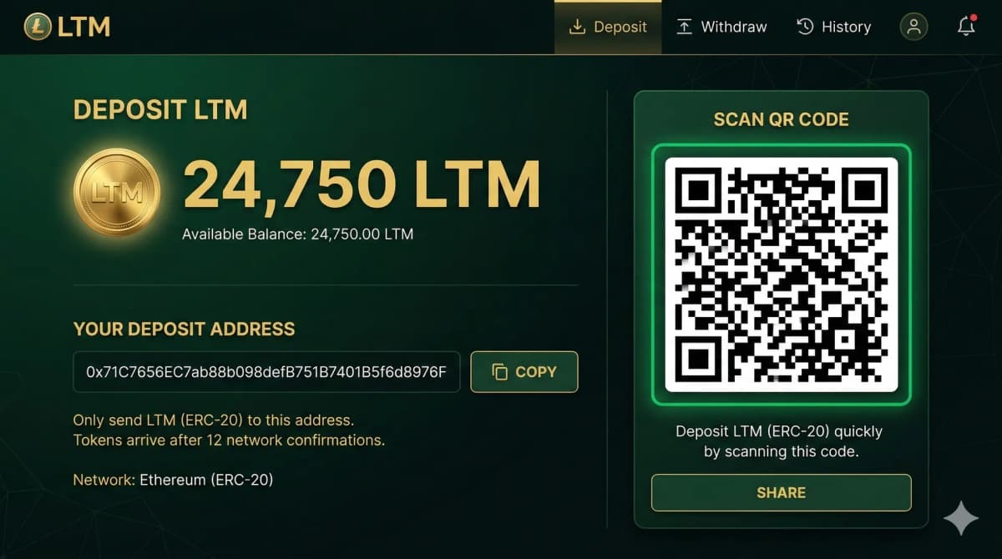Open the user profile icon
Screen dimensions: 1002x559
coord(913,27)
